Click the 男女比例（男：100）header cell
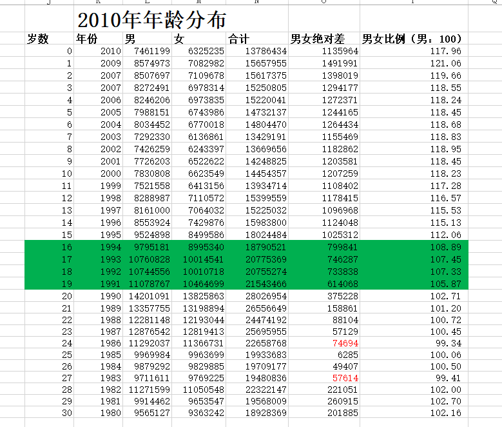The image size is (502, 427). coord(414,39)
